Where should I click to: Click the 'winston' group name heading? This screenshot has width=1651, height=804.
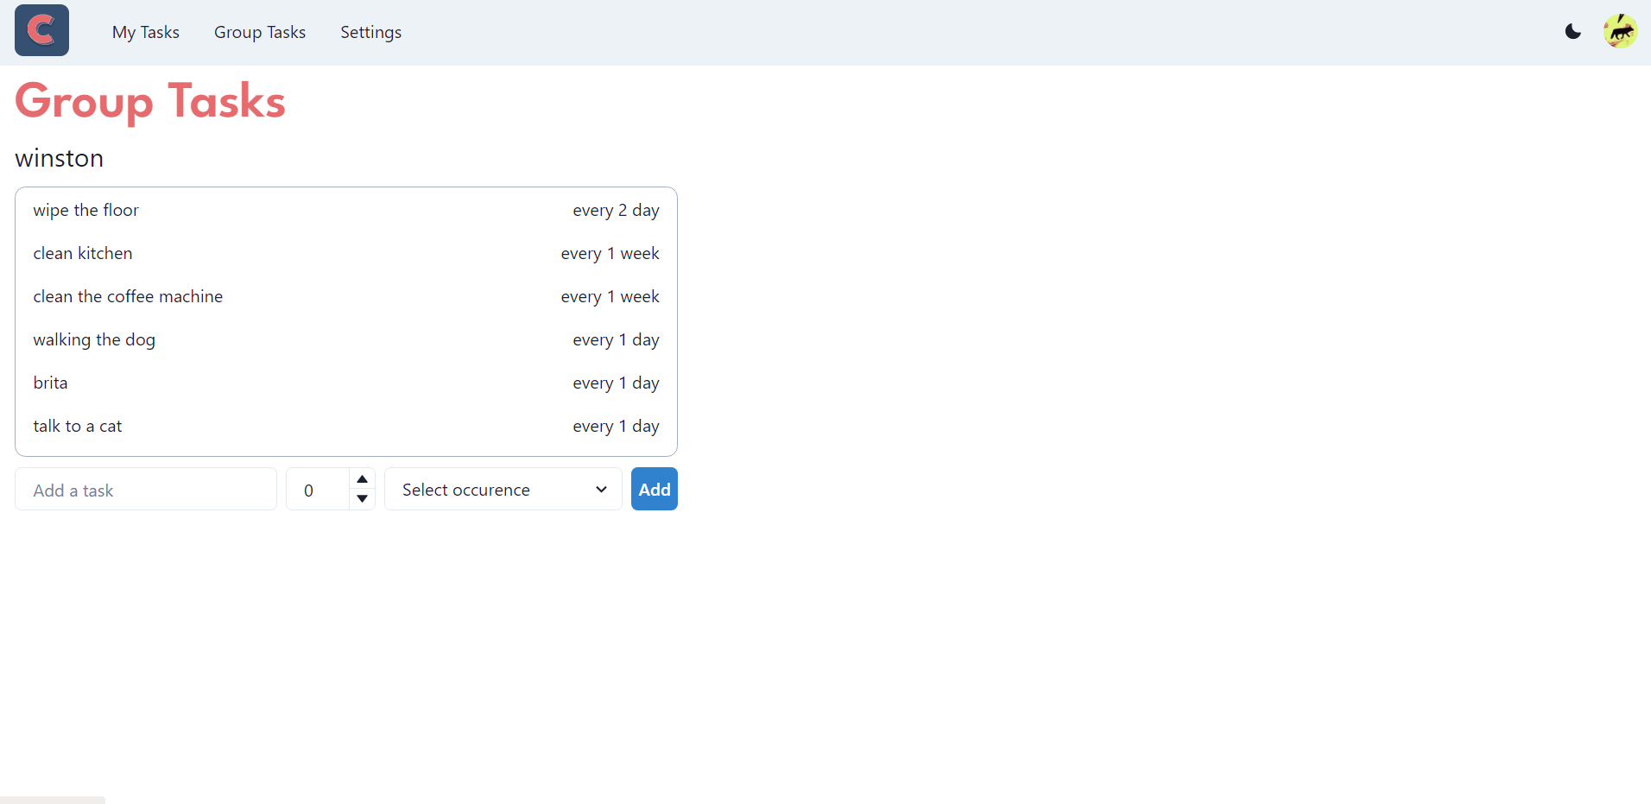[60, 158]
